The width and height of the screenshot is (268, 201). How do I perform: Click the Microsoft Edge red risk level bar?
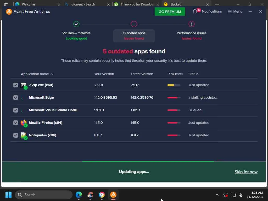tap(174, 98)
